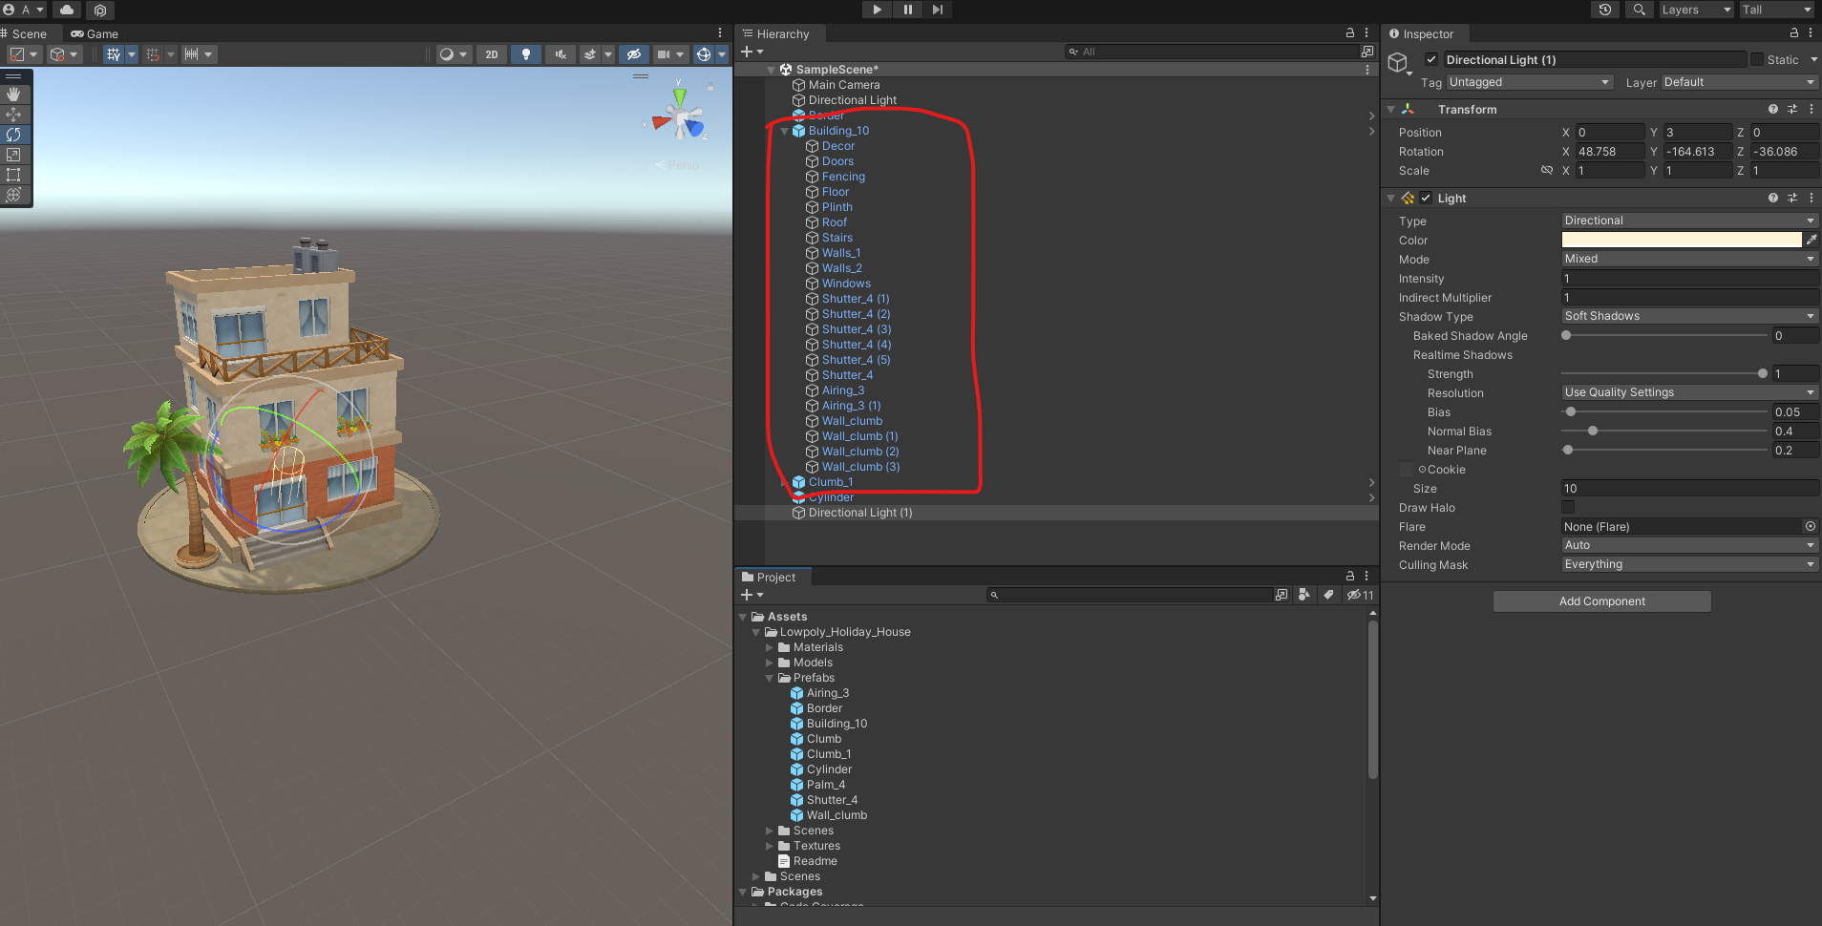Collapse the Building_10 hierarchy item
The image size is (1822, 926).
tap(785, 131)
